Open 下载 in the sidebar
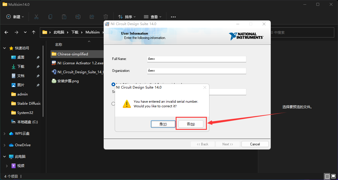The width and height of the screenshot is (338, 180). (21, 67)
